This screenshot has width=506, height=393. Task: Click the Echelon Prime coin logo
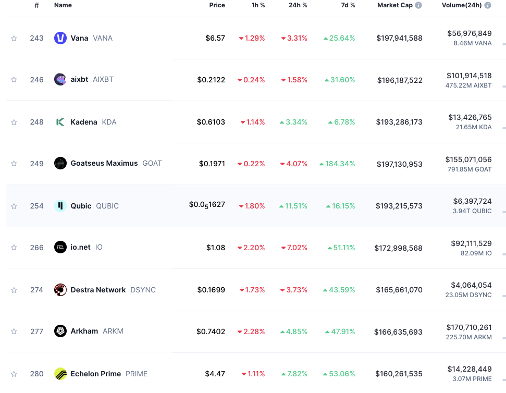tap(59, 373)
